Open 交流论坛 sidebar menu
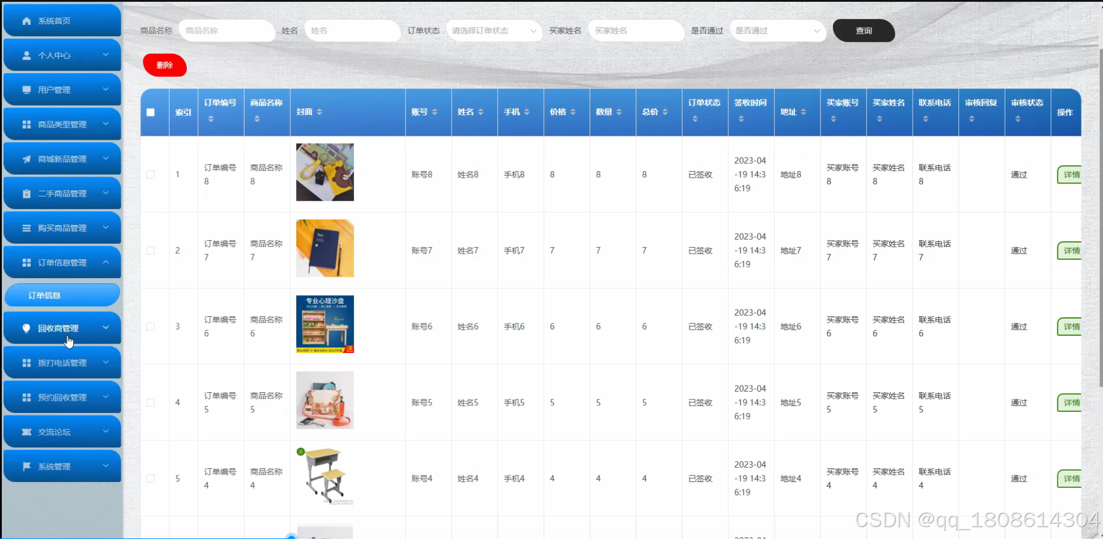Image resolution: width=1103 pixels, height=539 pixels. 62,432
